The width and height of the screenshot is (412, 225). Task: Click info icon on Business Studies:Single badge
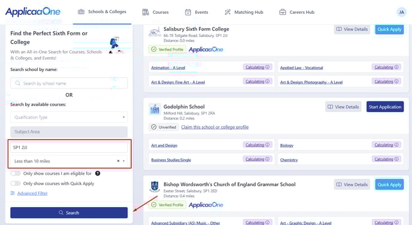[268, 159]
